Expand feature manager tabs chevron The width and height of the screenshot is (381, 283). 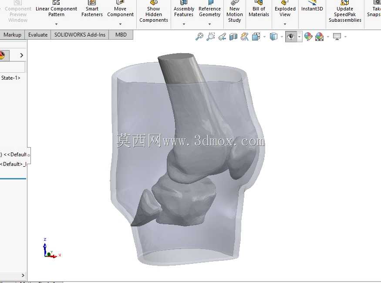(x=22, y=55)
